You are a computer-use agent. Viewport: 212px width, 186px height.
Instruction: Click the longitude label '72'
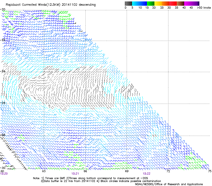coord(168,171)
